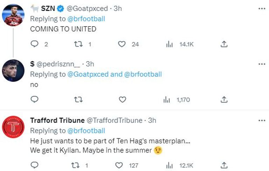This screenshot has height=171, width=269.
Task: Open more menu on Trafford Tribune's tweet
Action: (261, 120)
